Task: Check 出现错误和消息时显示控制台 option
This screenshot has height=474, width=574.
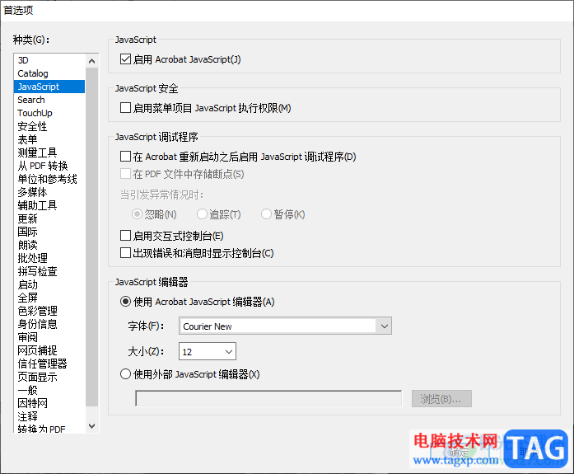Action: (x=125, y=253)
